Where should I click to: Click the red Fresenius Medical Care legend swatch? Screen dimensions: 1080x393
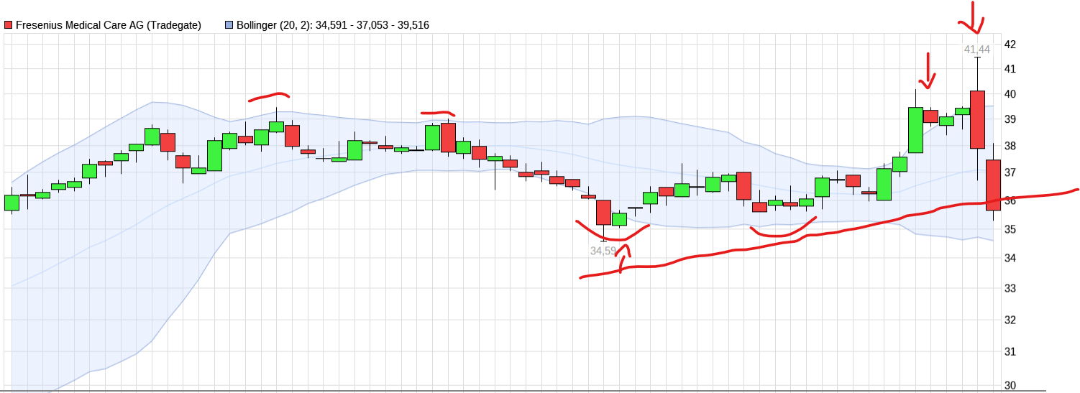coord(8,25)
